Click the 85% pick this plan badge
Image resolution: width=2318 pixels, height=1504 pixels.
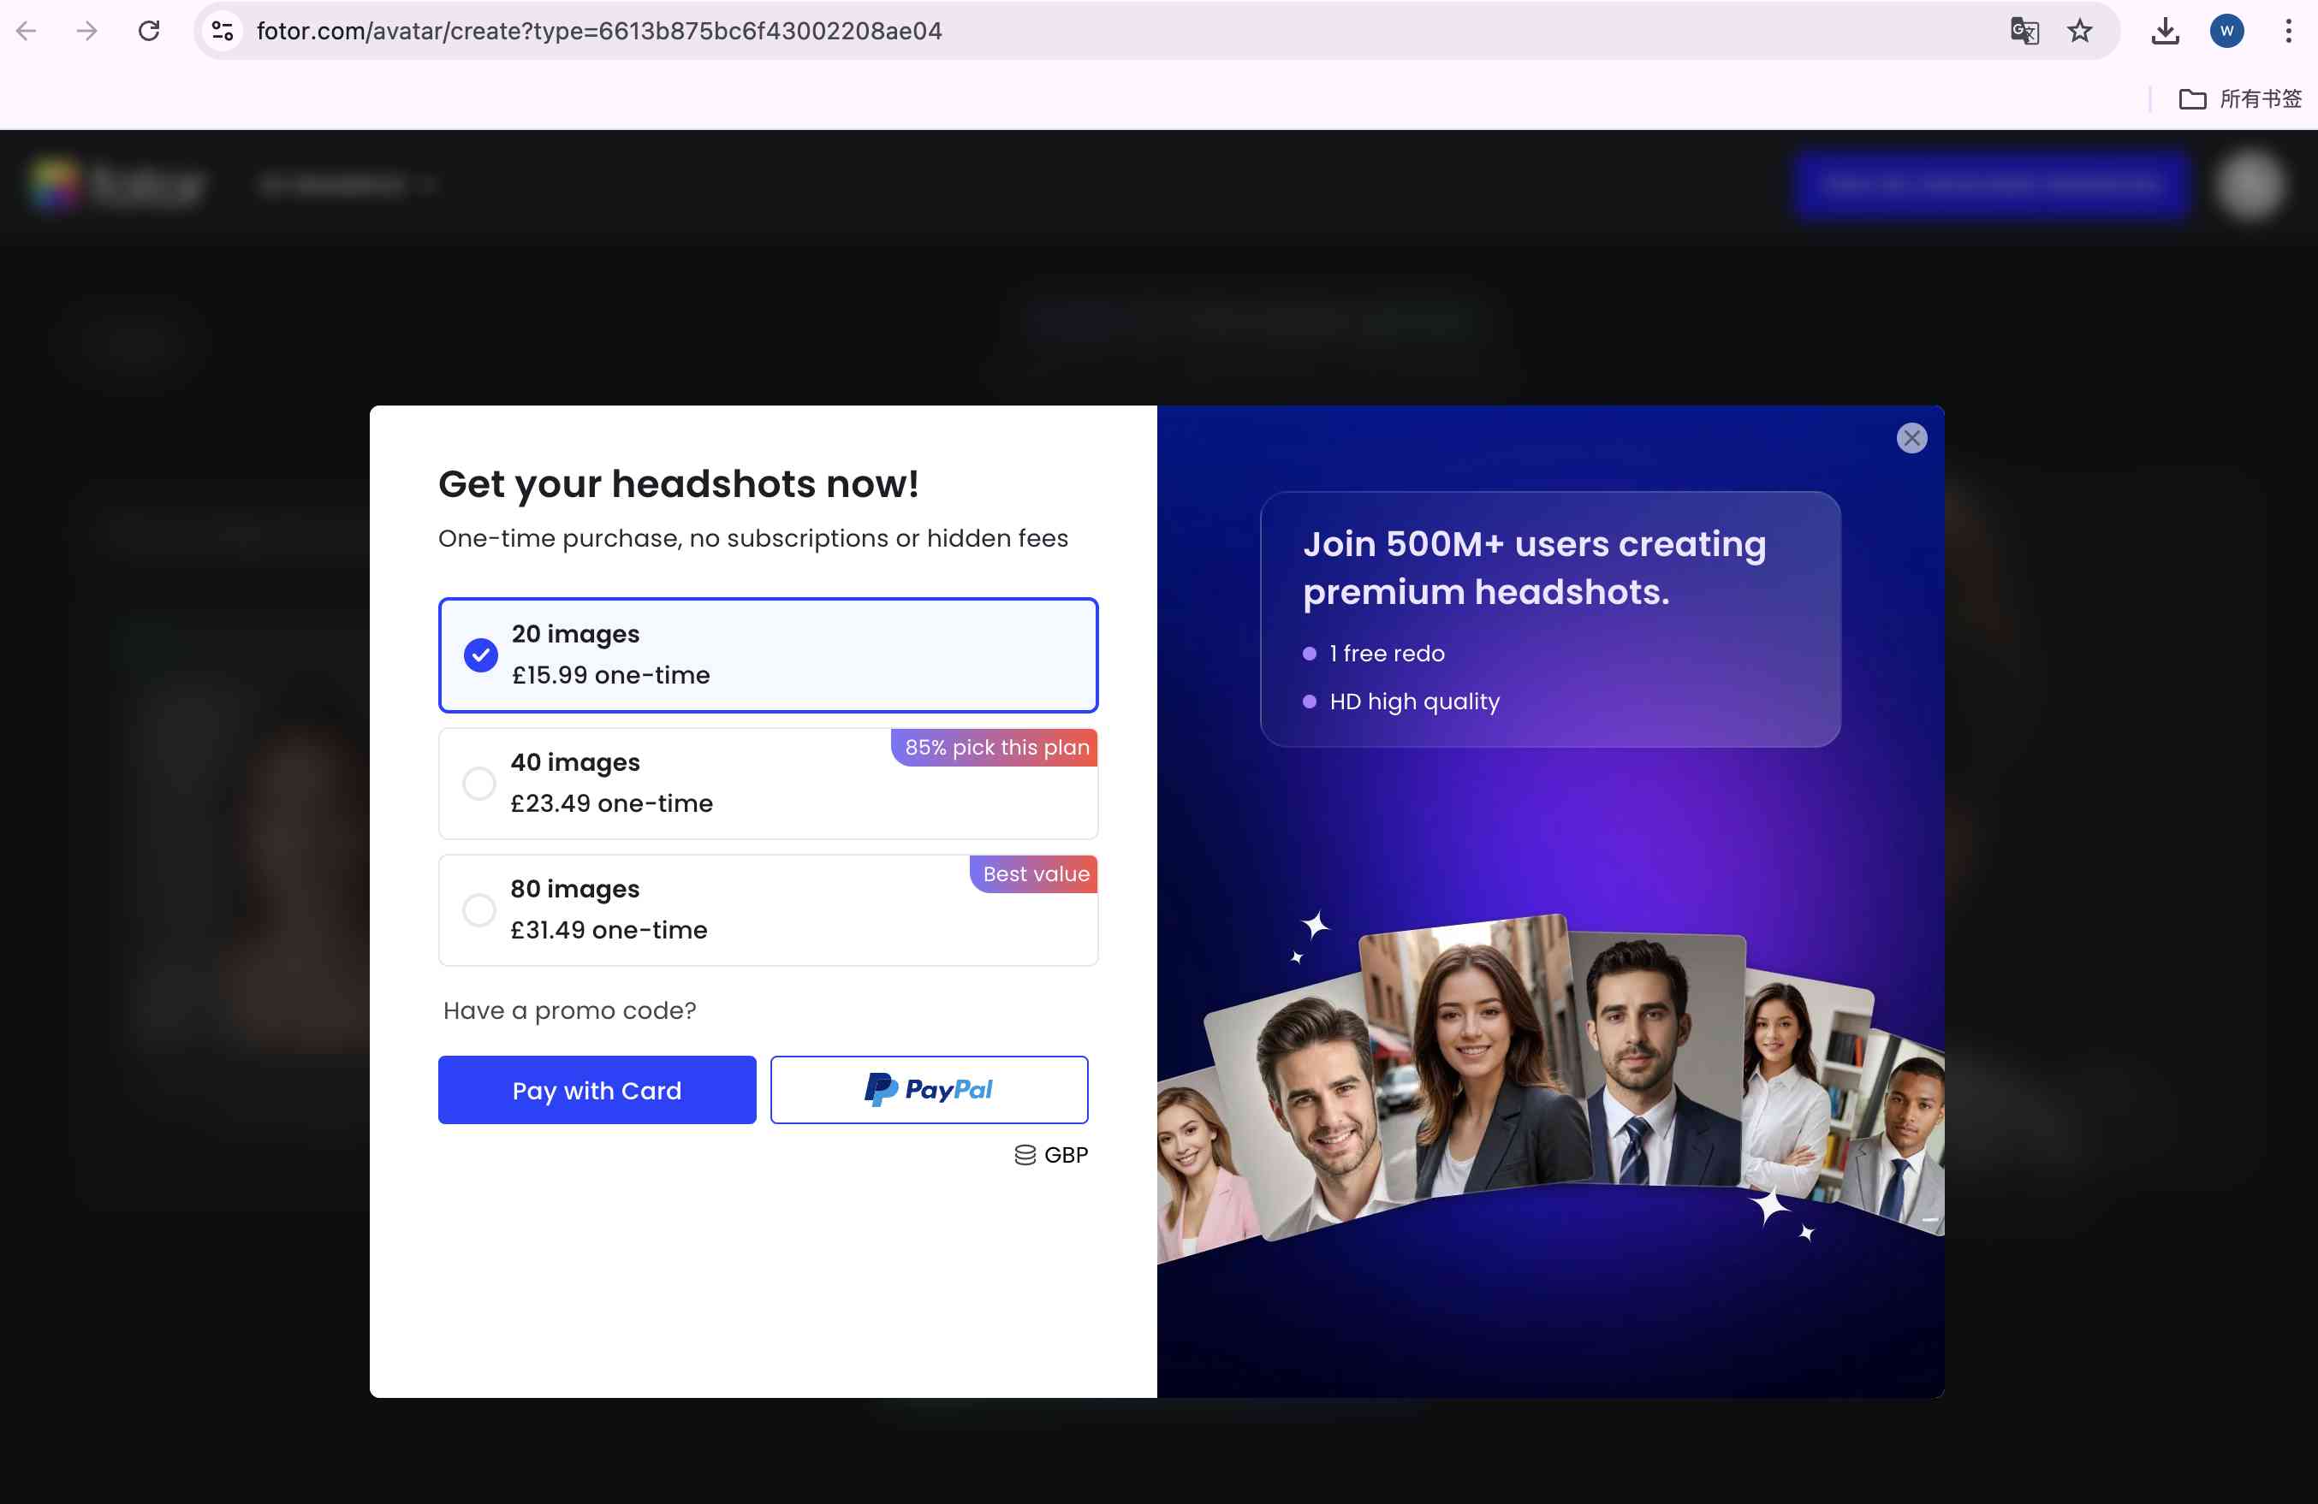(995, 748)
